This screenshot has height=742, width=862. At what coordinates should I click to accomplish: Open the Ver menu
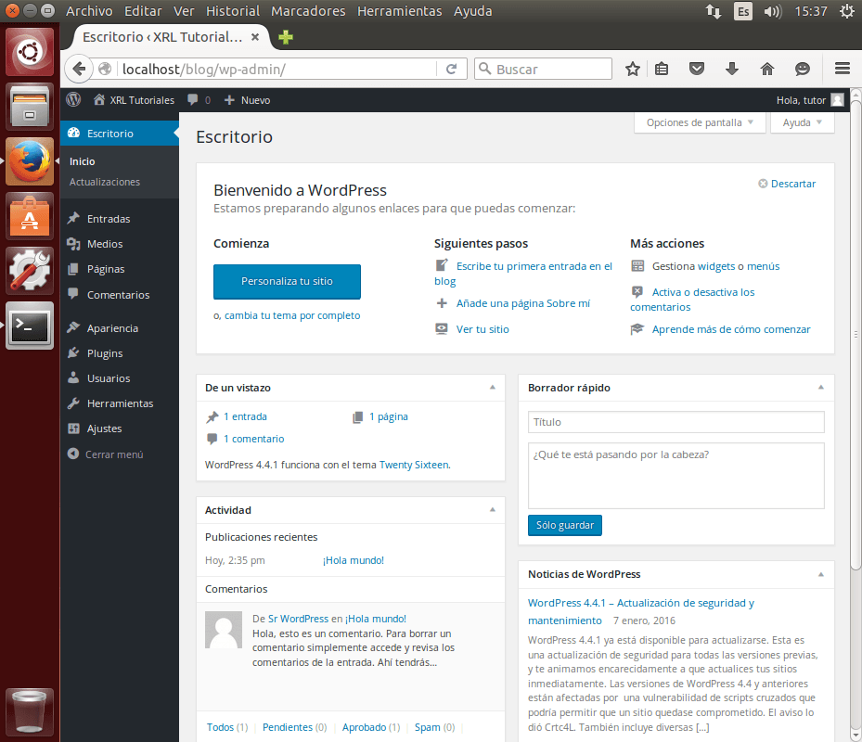point(184,11)
